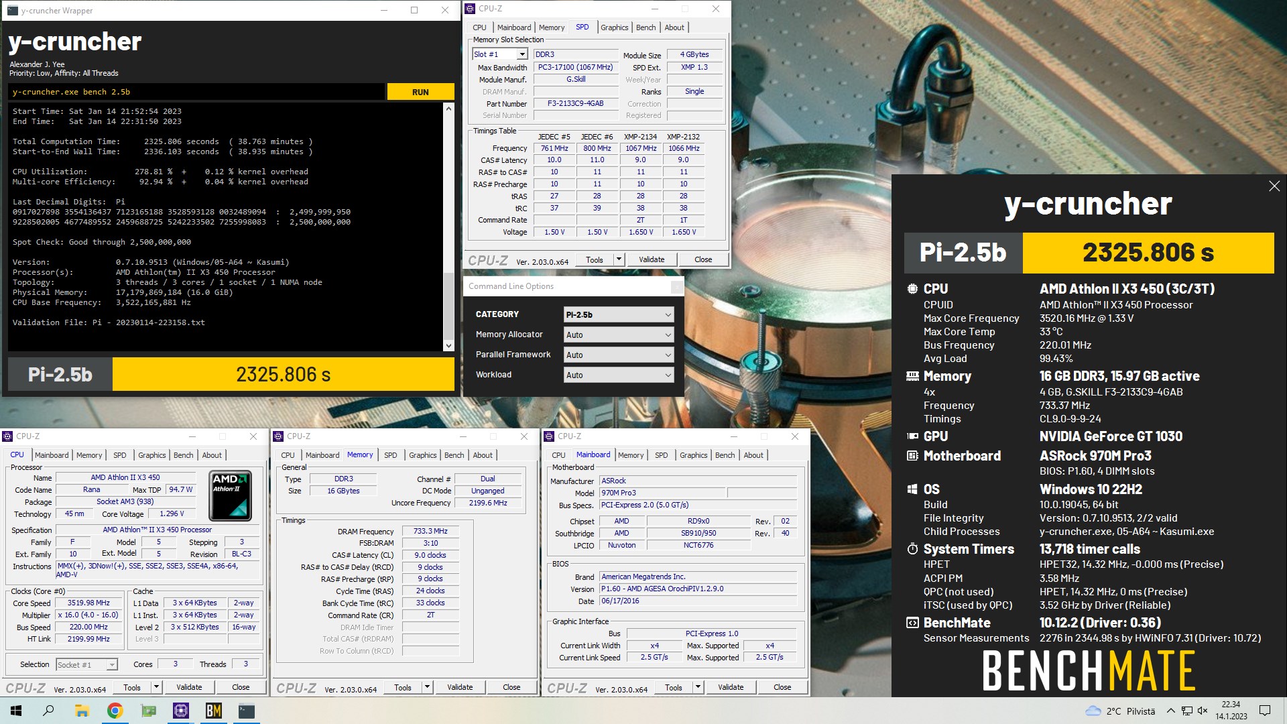Open Tools arrow in CPU tab CPU-Z window
The height and width of the screenshot is (724, 1287).
[156, 687]
